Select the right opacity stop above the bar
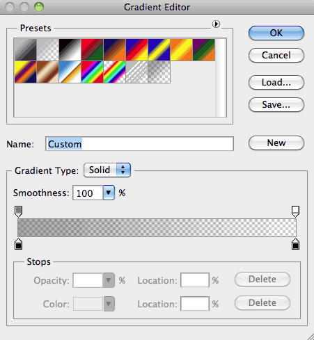The image size is (314, 340). coord(295,211)
